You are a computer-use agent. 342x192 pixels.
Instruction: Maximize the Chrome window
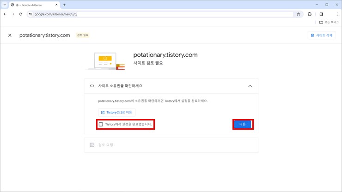tap(327, 5)
